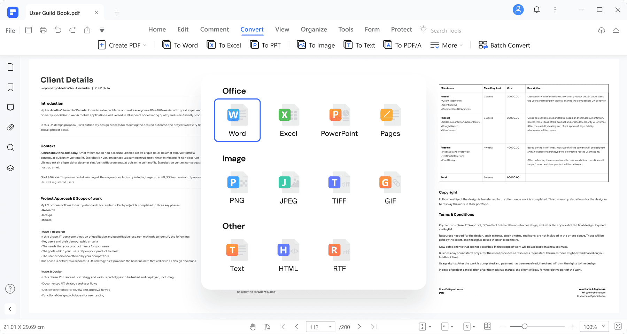The height and width of the screenshot is (334, 627).
Task: Open the comments sidebar panel
Action: pos(10,108)
